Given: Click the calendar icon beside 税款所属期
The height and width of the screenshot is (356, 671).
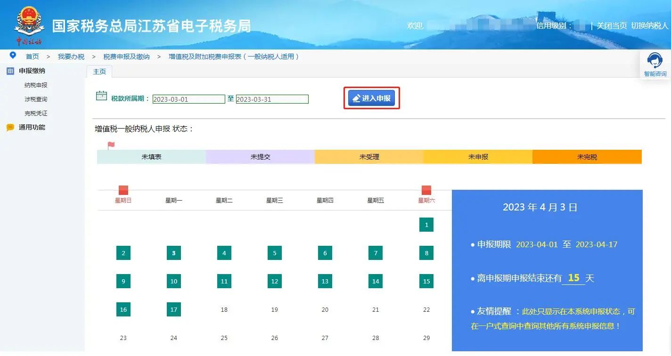Looking at the screenshot, I should pyautogui.click(x=101, y=96).
